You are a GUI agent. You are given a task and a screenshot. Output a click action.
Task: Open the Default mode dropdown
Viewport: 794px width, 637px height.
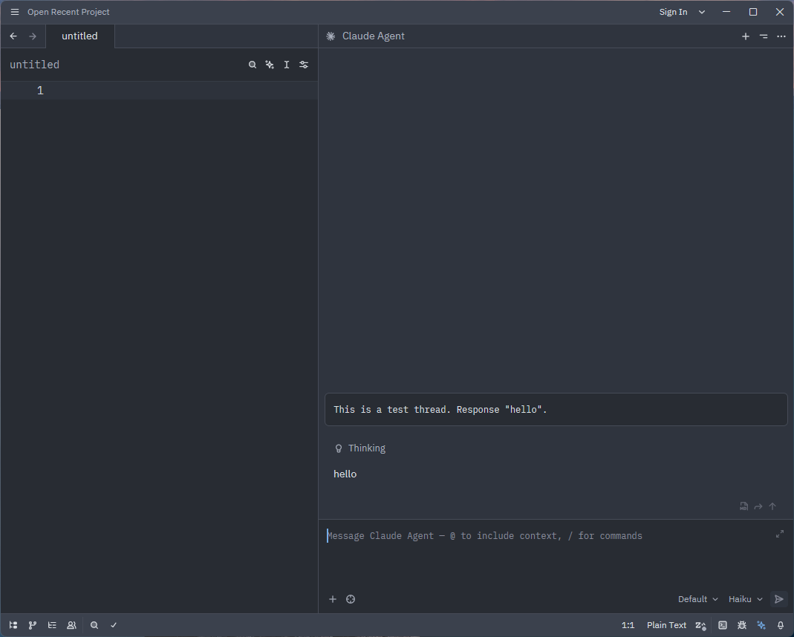pos(697,599)
